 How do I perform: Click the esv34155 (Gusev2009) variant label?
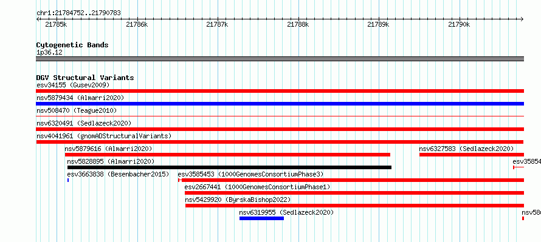point(73,85)
